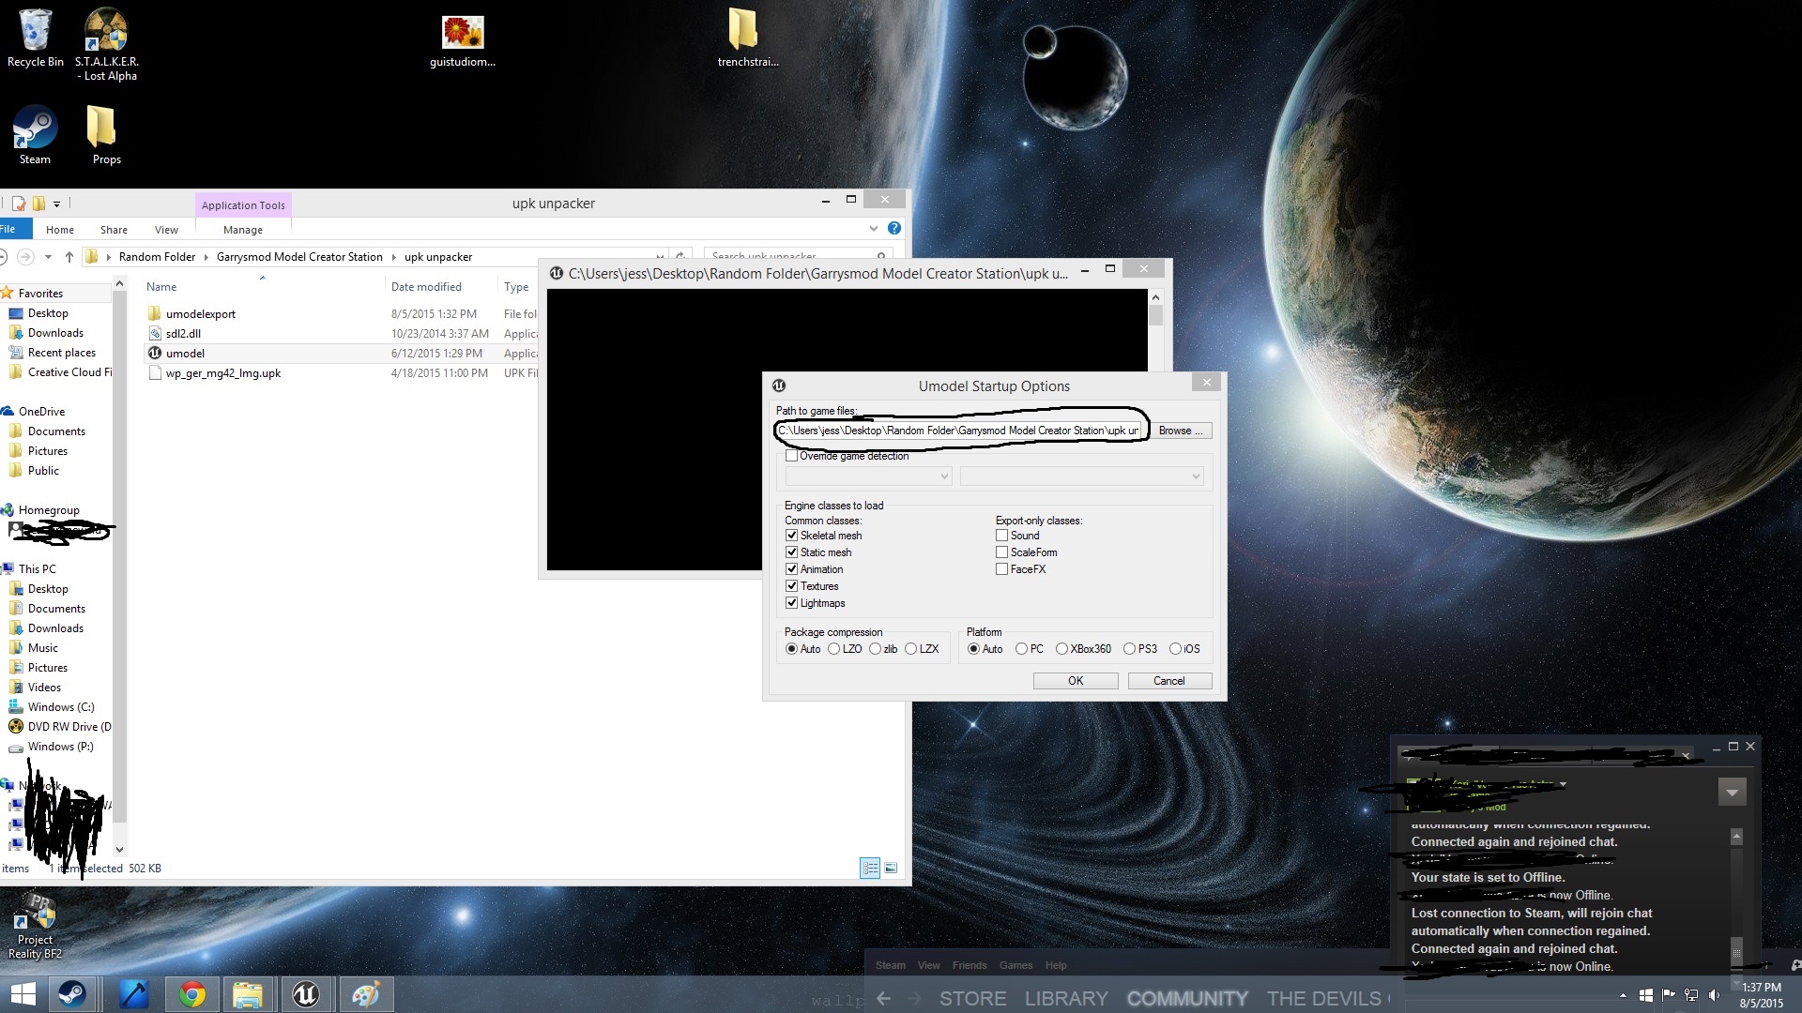Click the Unreal umodel taskbar icon
This screenshot has width=1802, height=1013.
(306, 994)
